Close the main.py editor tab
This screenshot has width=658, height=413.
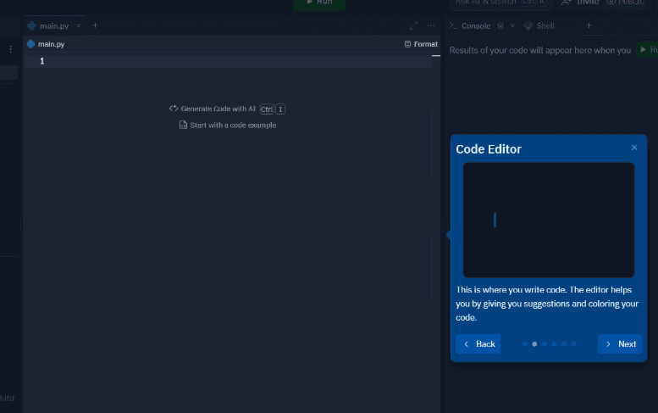click(79, 26)
